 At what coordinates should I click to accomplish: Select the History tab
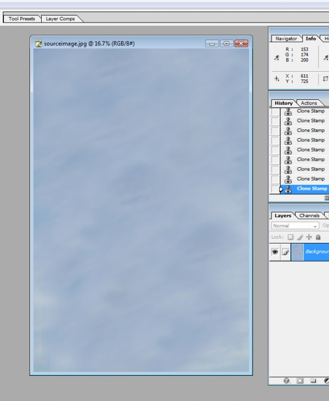(x=283, y=103)
